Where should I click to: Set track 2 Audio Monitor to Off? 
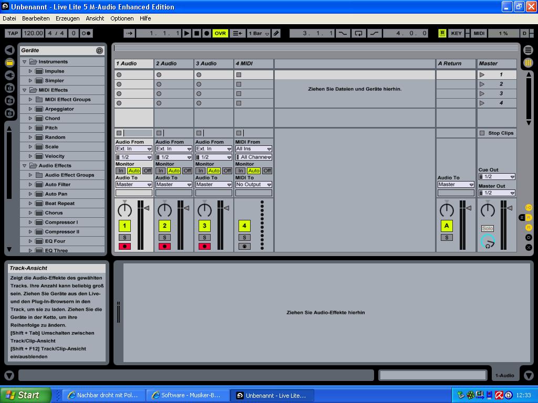[187, 171]
